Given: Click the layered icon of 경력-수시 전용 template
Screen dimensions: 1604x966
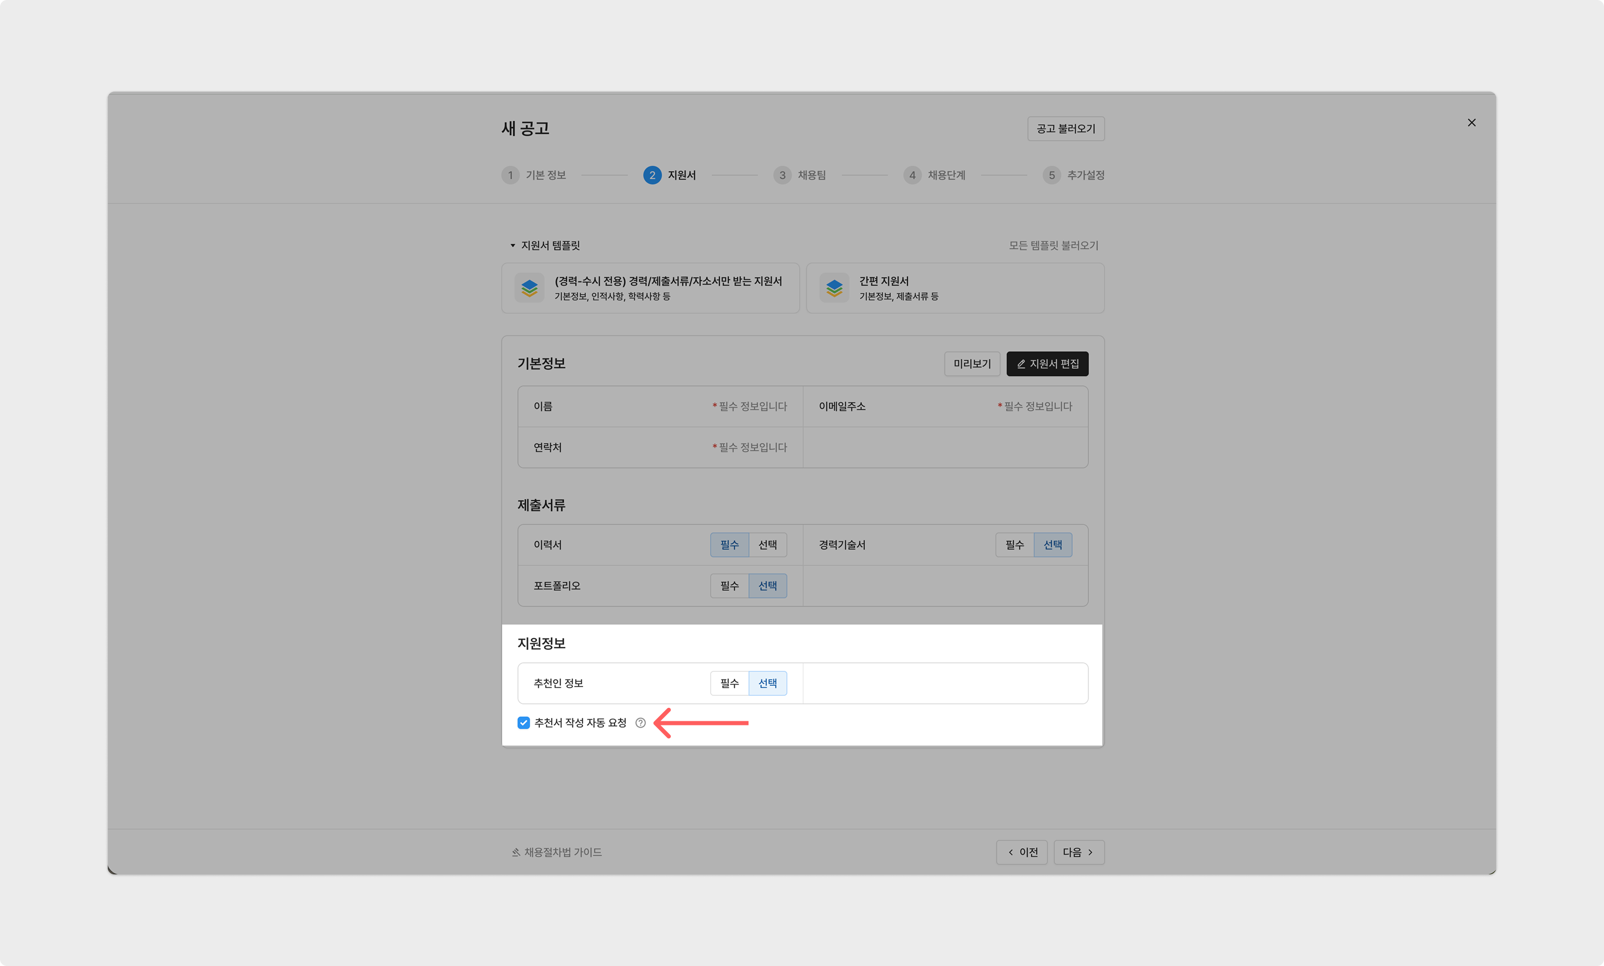Looking at the screenshot, I should [529, 287].
